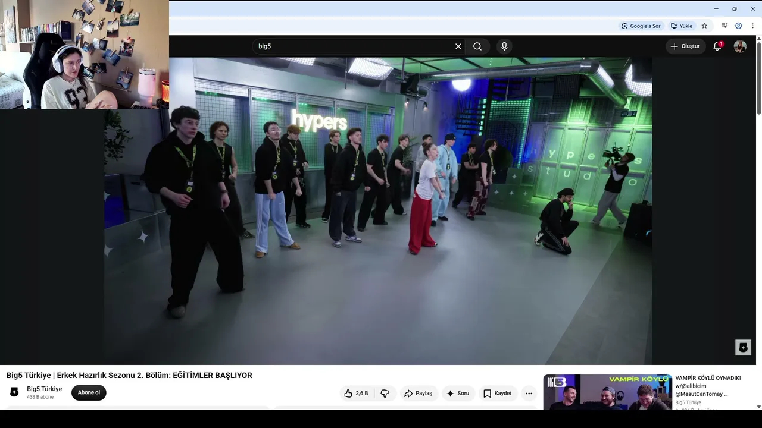This screenshot has height=428, width=762.
Task: Open Chrome media controls icon
Action: tap(724, 26)
